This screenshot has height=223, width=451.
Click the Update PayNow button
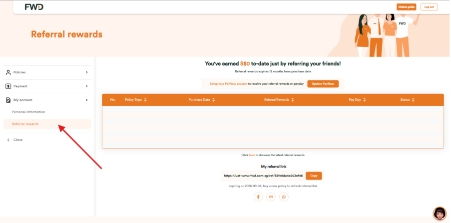(x=323, y=84)
